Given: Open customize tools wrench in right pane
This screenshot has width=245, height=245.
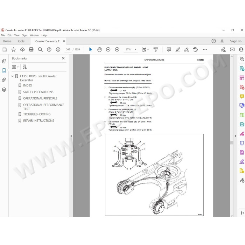Looking at the screenshot, I should click(x=242, y=180).
